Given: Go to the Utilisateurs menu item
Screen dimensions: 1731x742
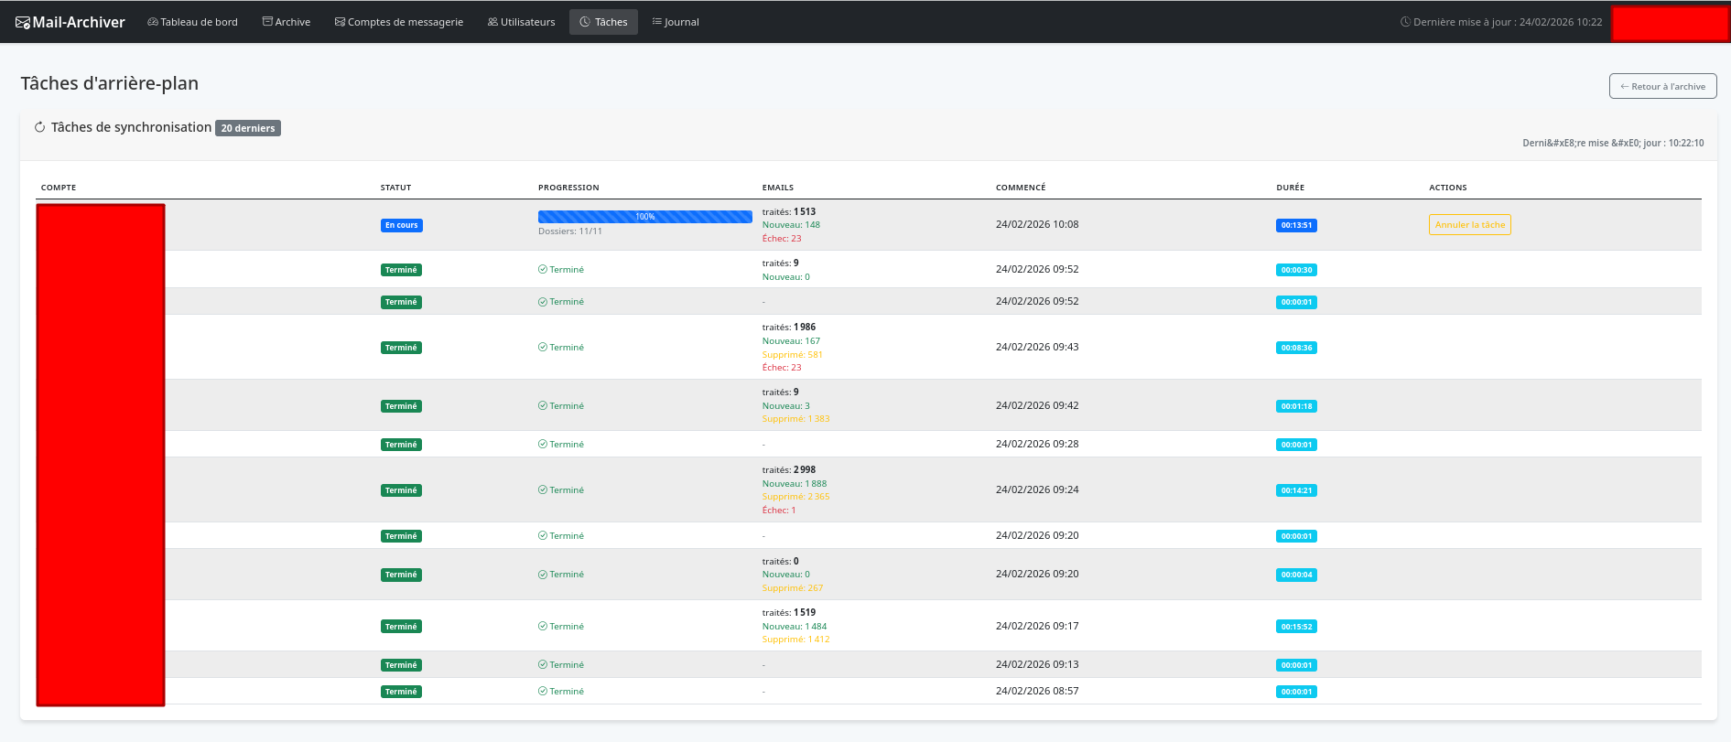Looking at the screenshot, I should coord(521,22).
